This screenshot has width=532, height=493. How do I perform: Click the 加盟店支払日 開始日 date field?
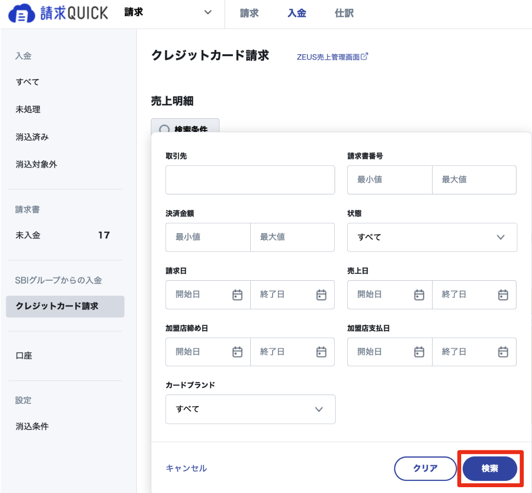tap(389, 351)
